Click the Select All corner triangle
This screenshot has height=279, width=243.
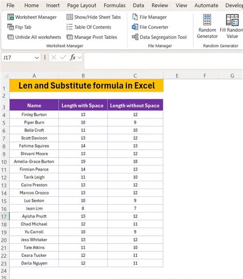pos(6,76)
